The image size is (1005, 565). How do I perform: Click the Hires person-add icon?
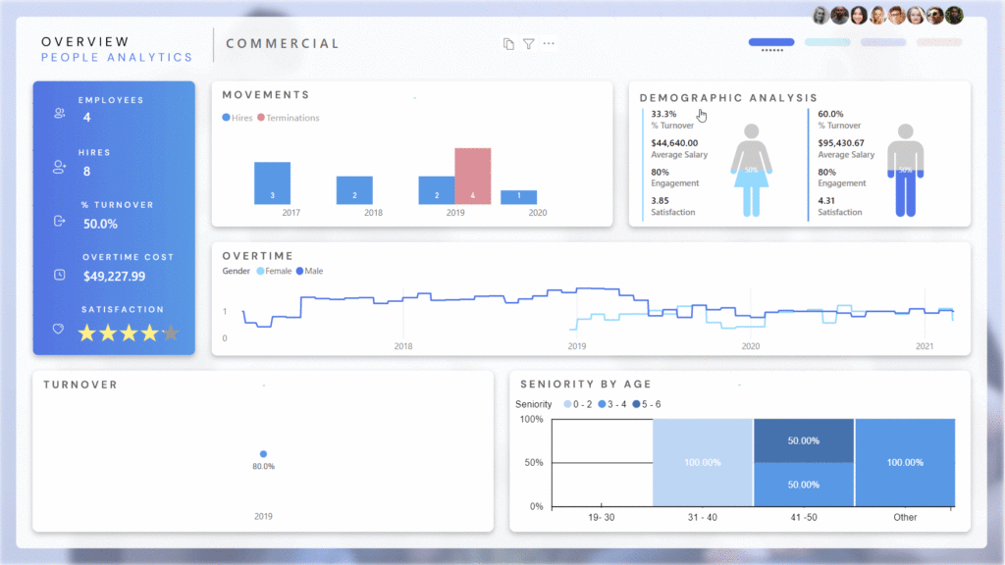[x=60, y=168]
